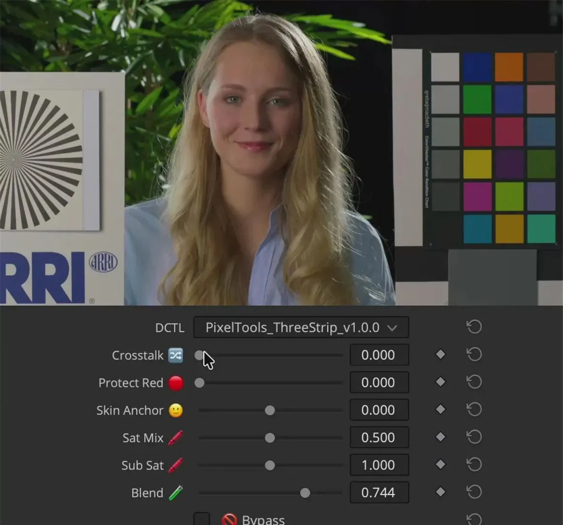Click the Protect Red slider handle
This screenshot has width=563, height=525.
pos(199,383)
